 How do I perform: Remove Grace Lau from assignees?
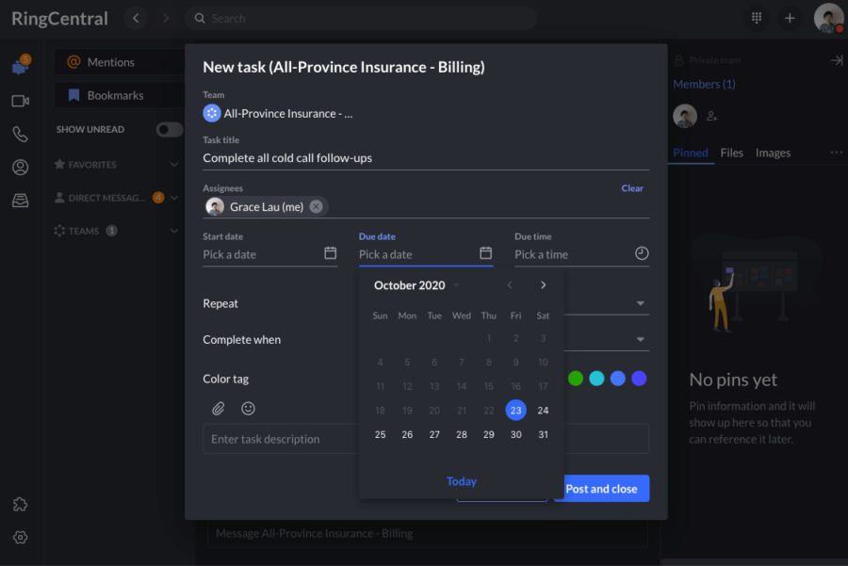click(317, 207)
